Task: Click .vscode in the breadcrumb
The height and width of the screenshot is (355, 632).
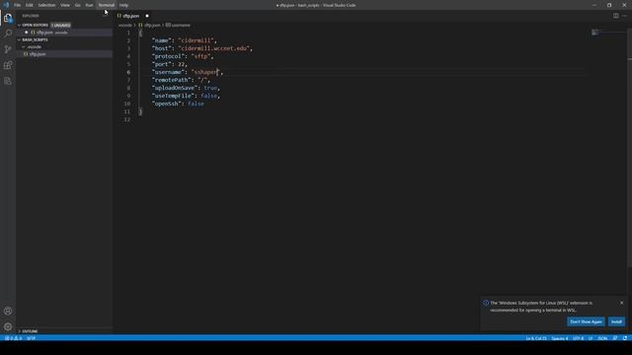Action: coord(125,25)
